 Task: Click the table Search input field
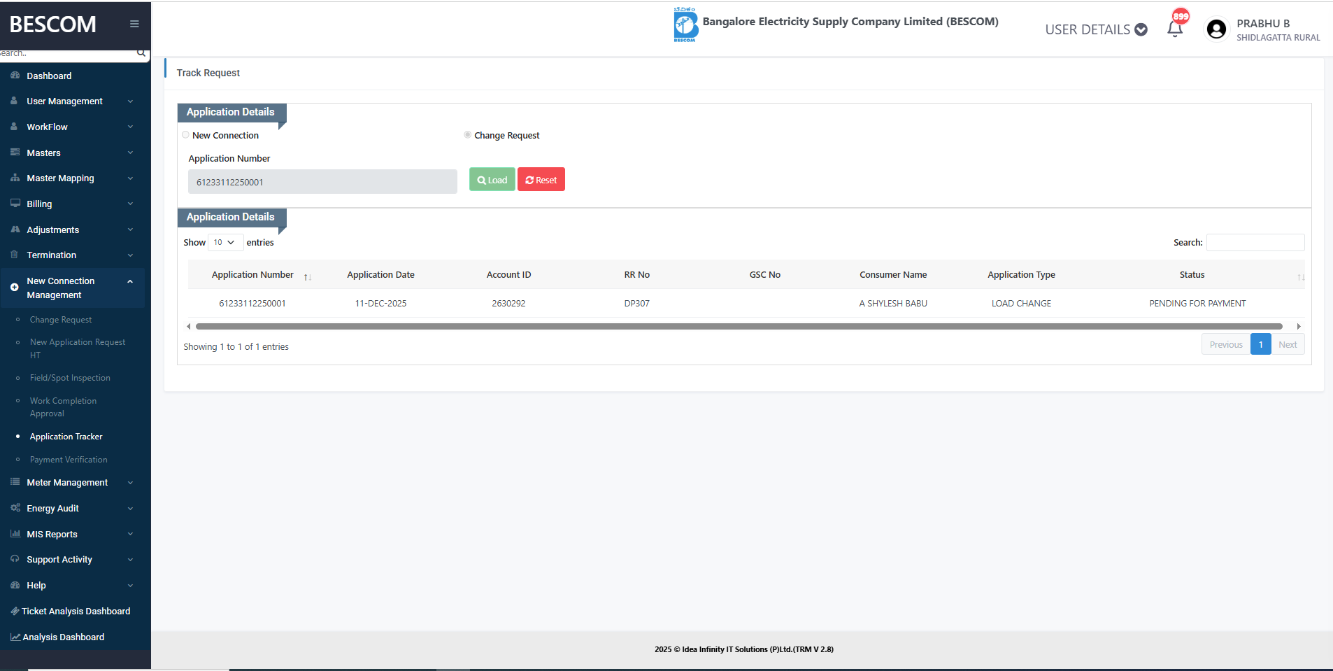1255,242
